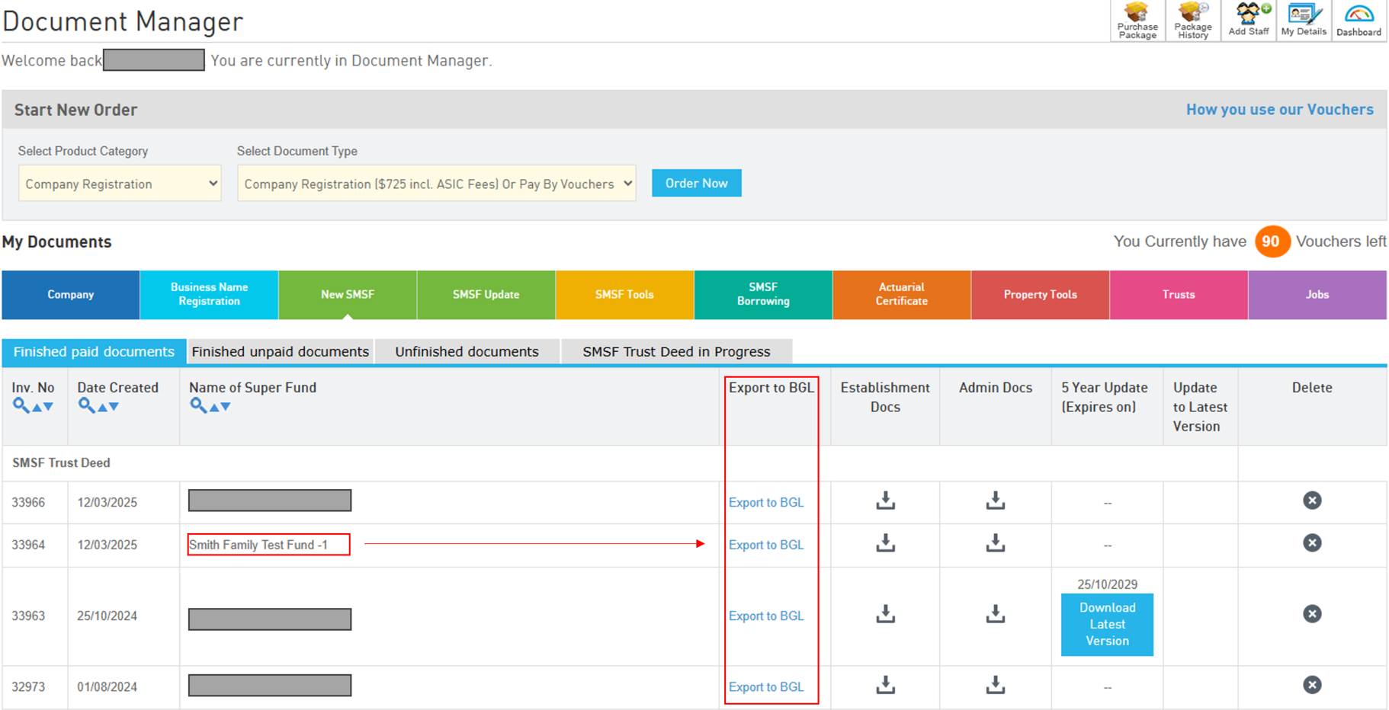Open the Unfinished documents tab
1389x710 pixels.
467,352
